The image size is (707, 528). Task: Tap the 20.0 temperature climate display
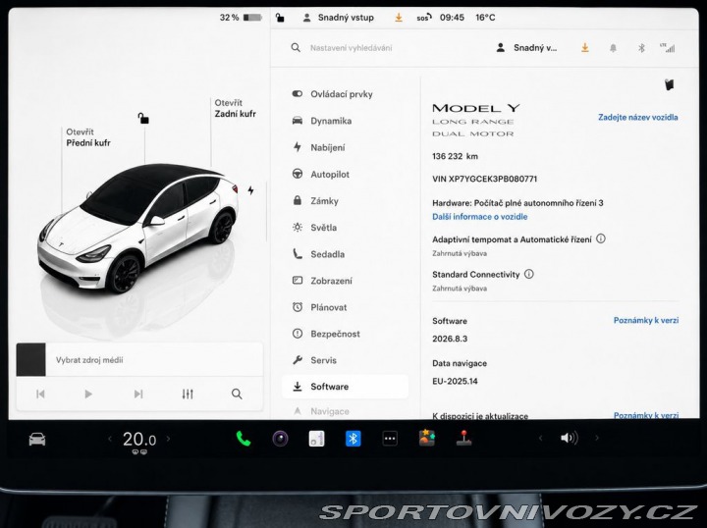coord(139,440)
